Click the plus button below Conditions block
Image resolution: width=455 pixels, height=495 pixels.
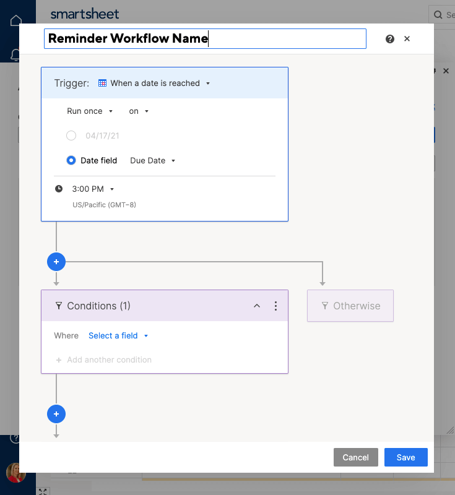coord(56,414)
